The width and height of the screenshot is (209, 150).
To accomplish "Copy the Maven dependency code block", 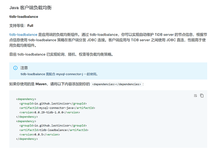I will 202,96.
